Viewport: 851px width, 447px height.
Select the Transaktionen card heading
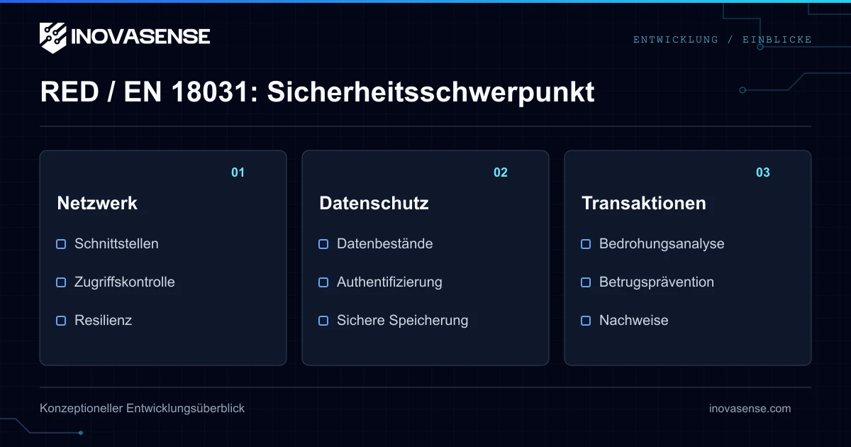coord(643,203)
